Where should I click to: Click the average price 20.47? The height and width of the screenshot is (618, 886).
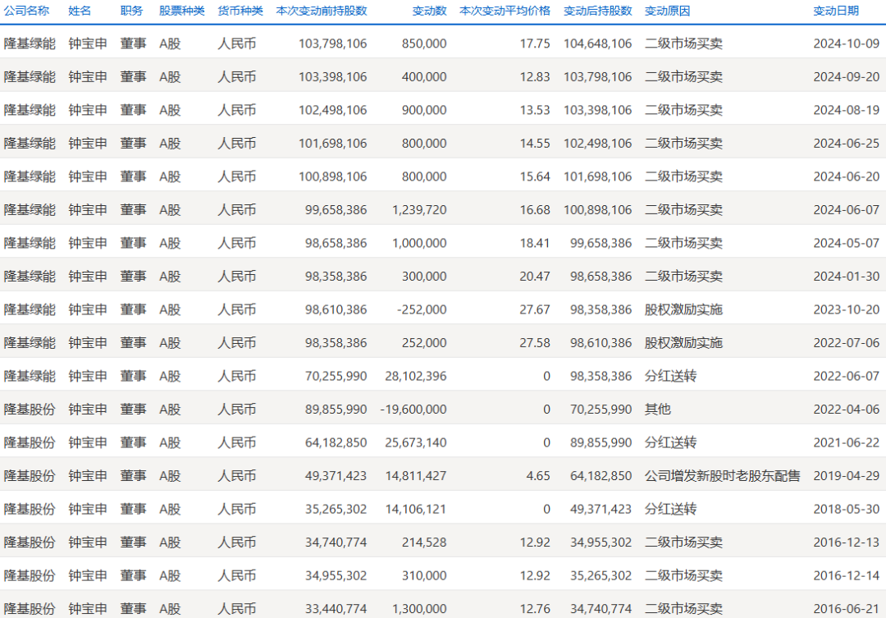535,277
